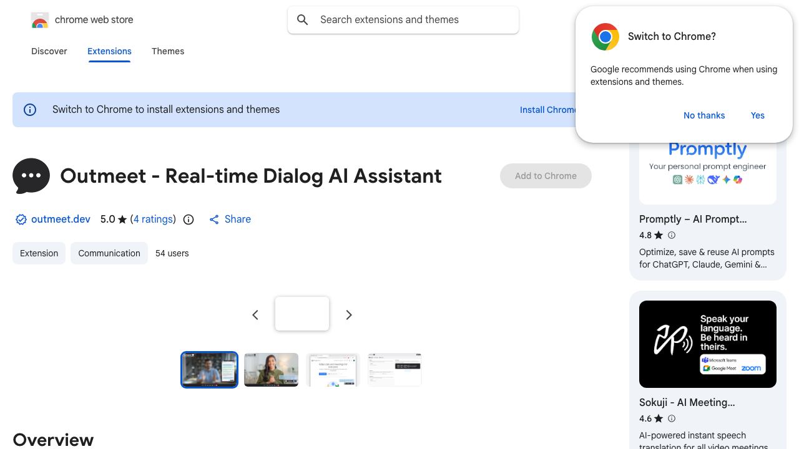Screen dimensions: 799x449
Task: Click the Outmeet - Real-time Dialog AI Assistant title
Action: pos(251,176)
